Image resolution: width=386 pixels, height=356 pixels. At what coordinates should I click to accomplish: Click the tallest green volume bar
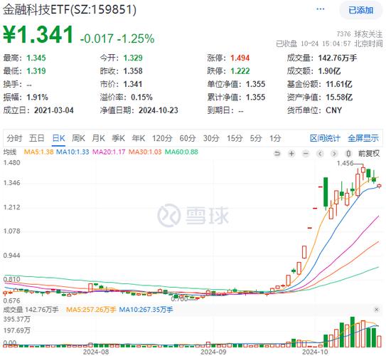click(353, 332)
